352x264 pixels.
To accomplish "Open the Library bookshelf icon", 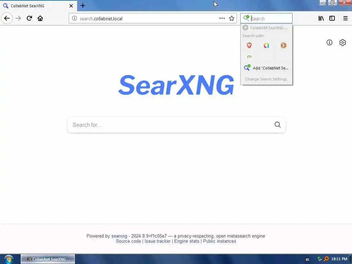I will [x=321, y=18].
